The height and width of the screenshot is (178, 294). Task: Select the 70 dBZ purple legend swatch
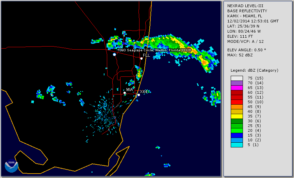[237, 83]
